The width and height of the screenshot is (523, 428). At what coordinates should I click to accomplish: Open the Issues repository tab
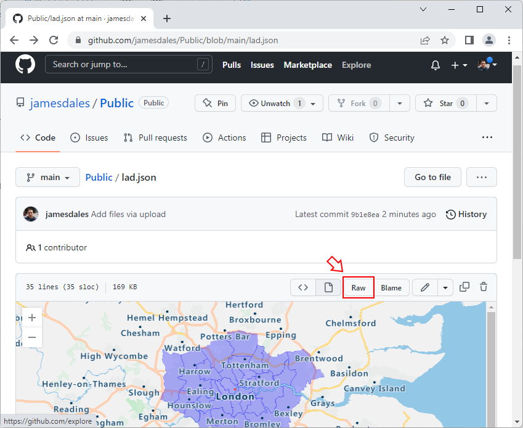tap(89, 138)
